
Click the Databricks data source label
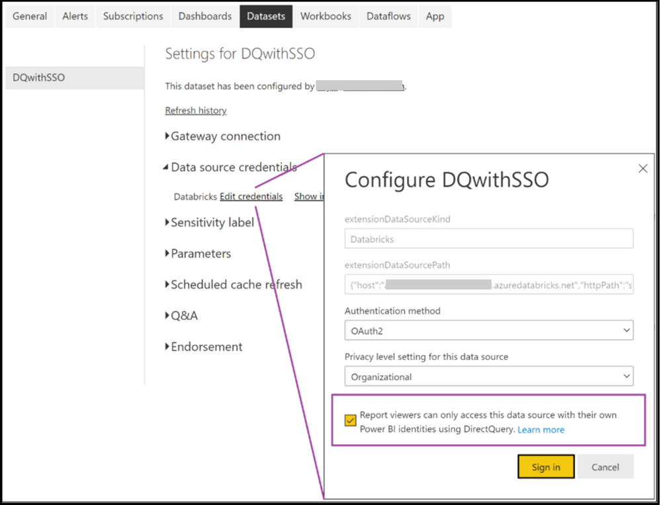pyautogui.click(x=195, y=197)
